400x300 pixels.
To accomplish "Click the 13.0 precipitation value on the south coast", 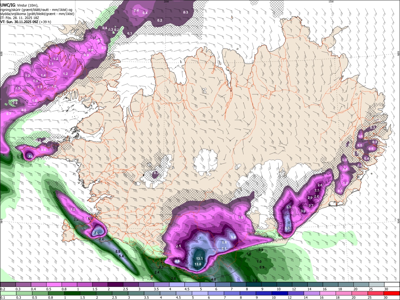I will (x=198, y=264).
